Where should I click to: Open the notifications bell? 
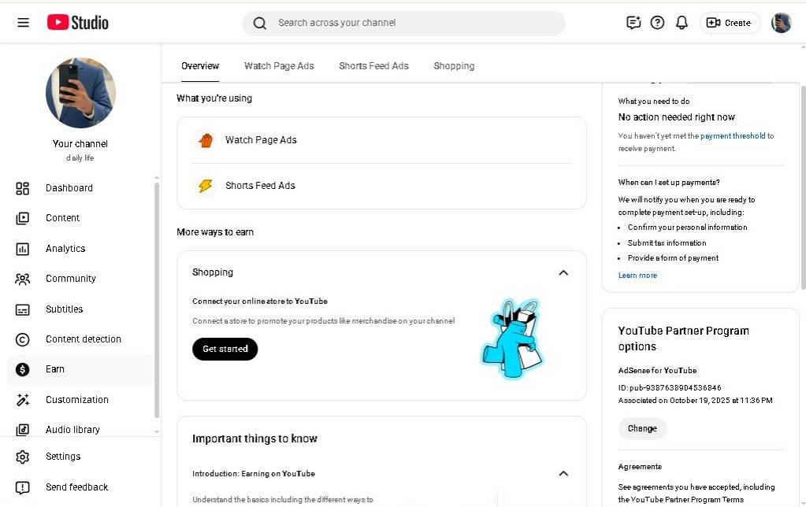tap(682, 23)
